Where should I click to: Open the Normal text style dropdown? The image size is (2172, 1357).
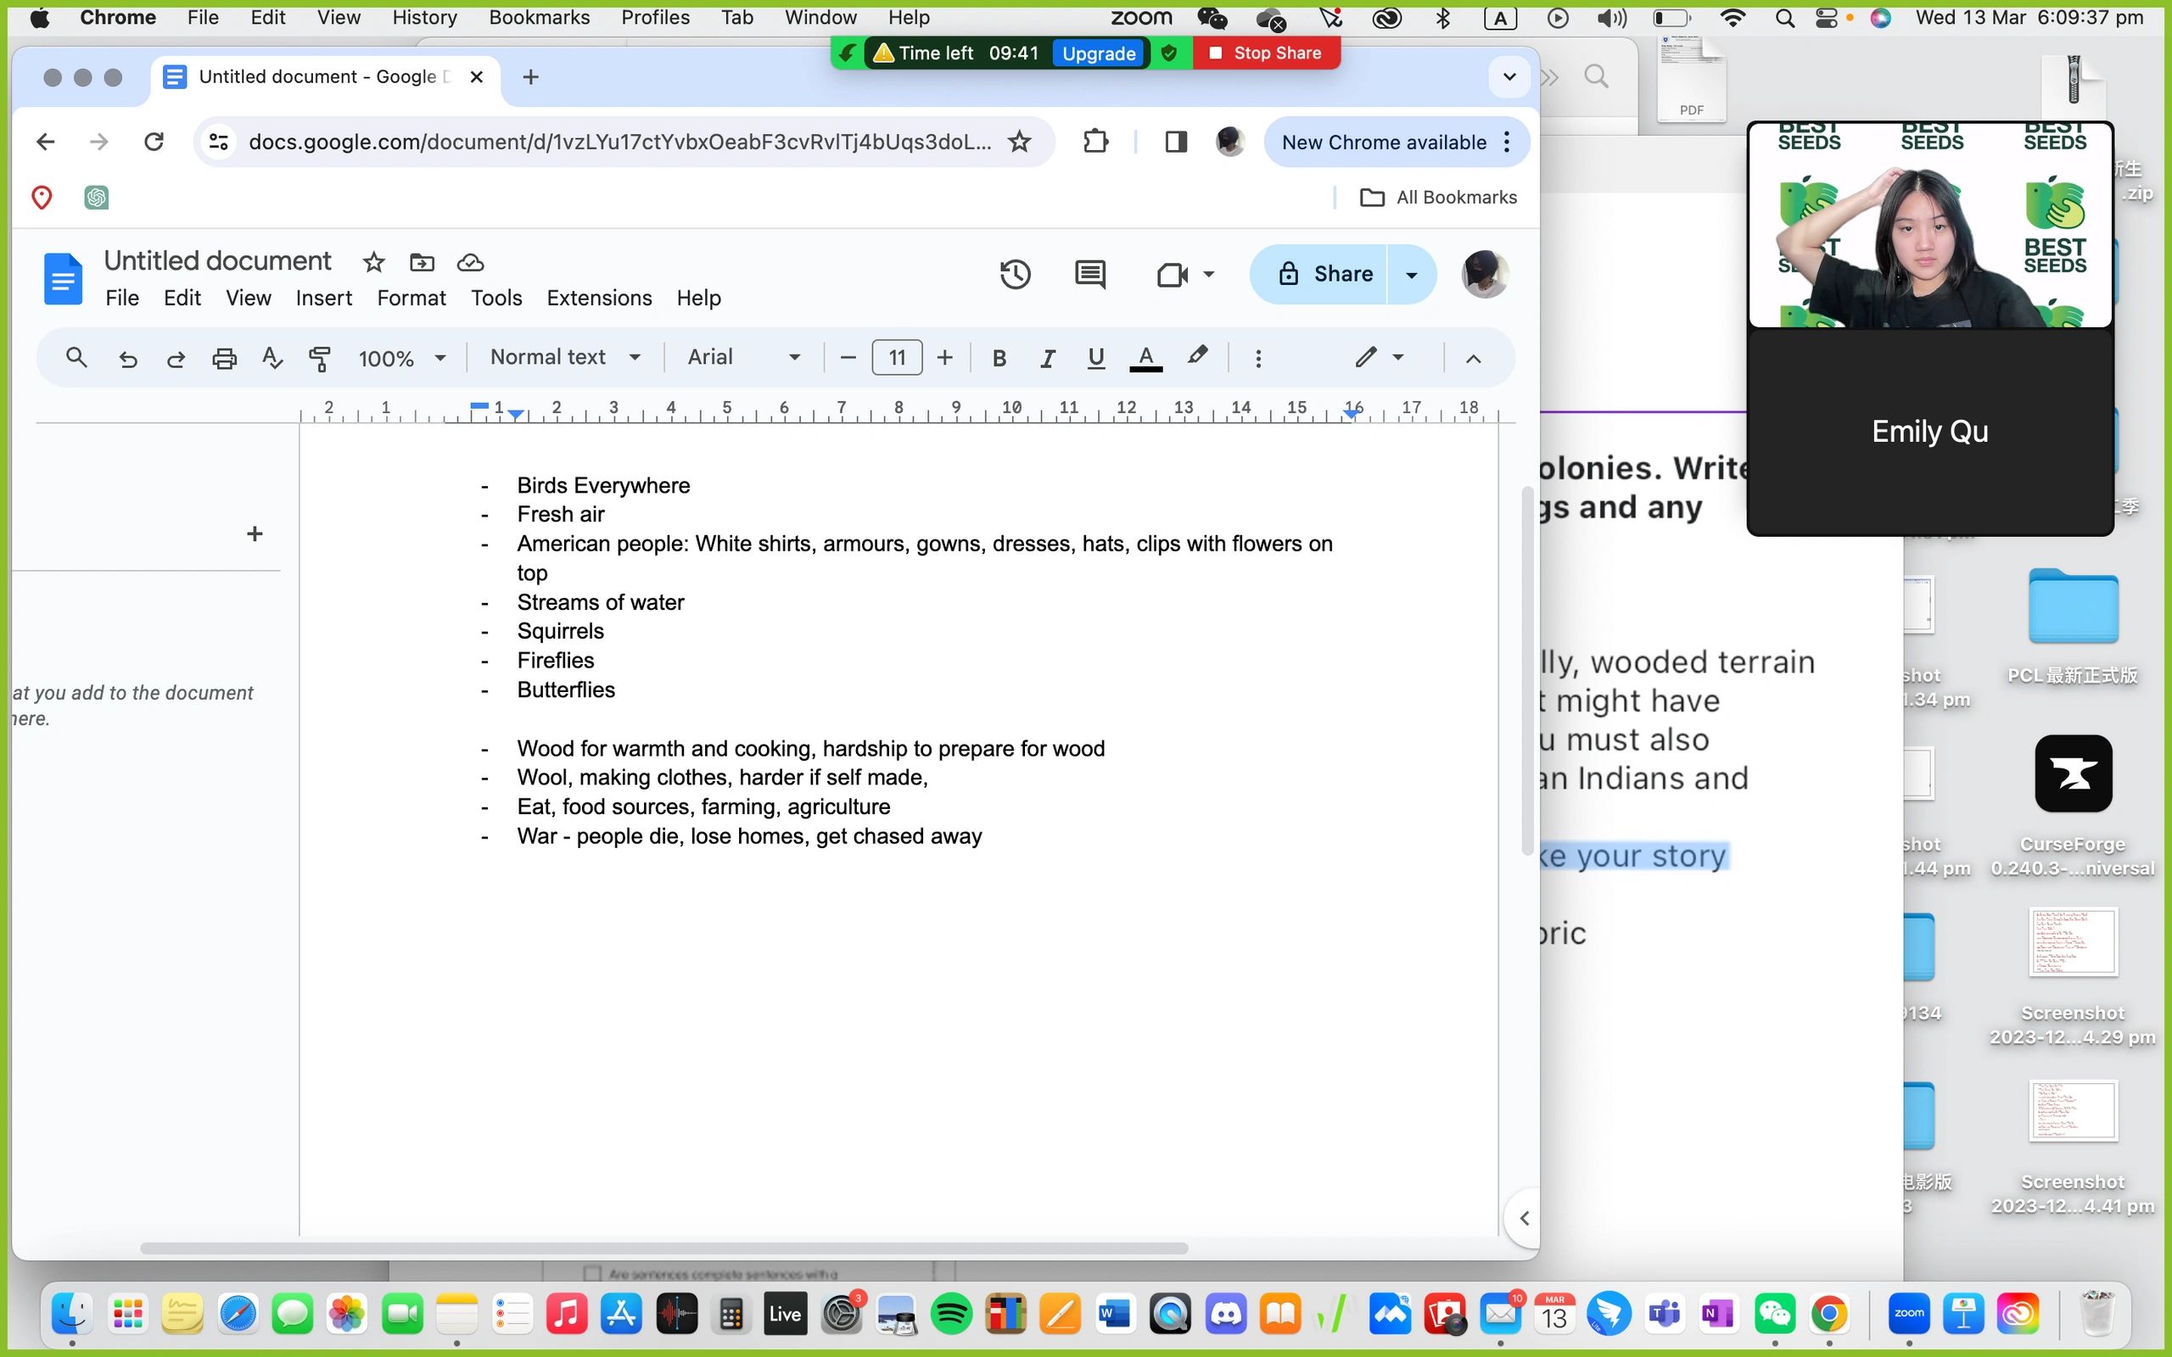563,357
